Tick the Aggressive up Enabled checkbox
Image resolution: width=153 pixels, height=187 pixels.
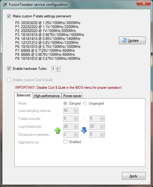[65, 142]
